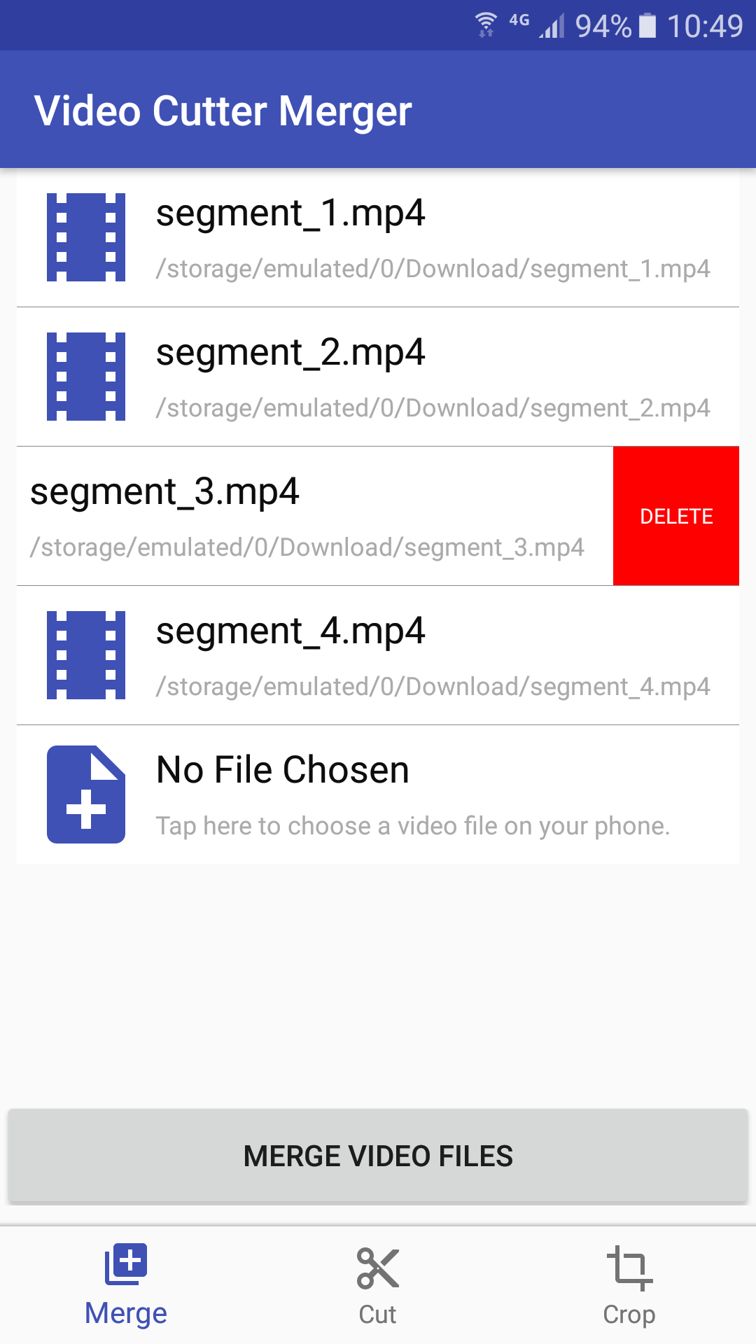Tap the Crop tool icon
Screen dimensions: 756x1344
point(629,1268)
